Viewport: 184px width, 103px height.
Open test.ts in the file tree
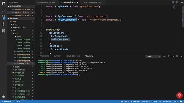(x=21, y=88)
